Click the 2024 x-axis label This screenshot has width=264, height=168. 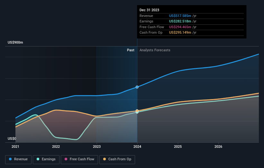137,147
